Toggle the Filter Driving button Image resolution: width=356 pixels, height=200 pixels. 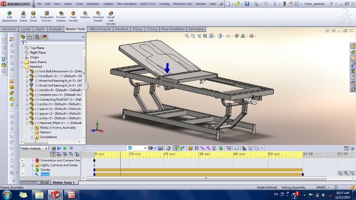tap(65, 154)
